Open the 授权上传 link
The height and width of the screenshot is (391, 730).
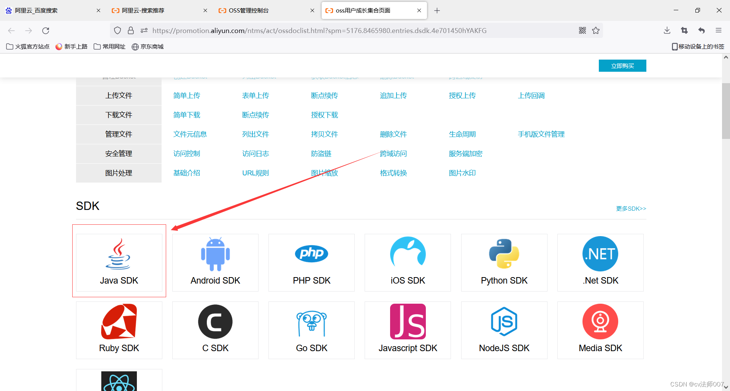coord(462,96)
